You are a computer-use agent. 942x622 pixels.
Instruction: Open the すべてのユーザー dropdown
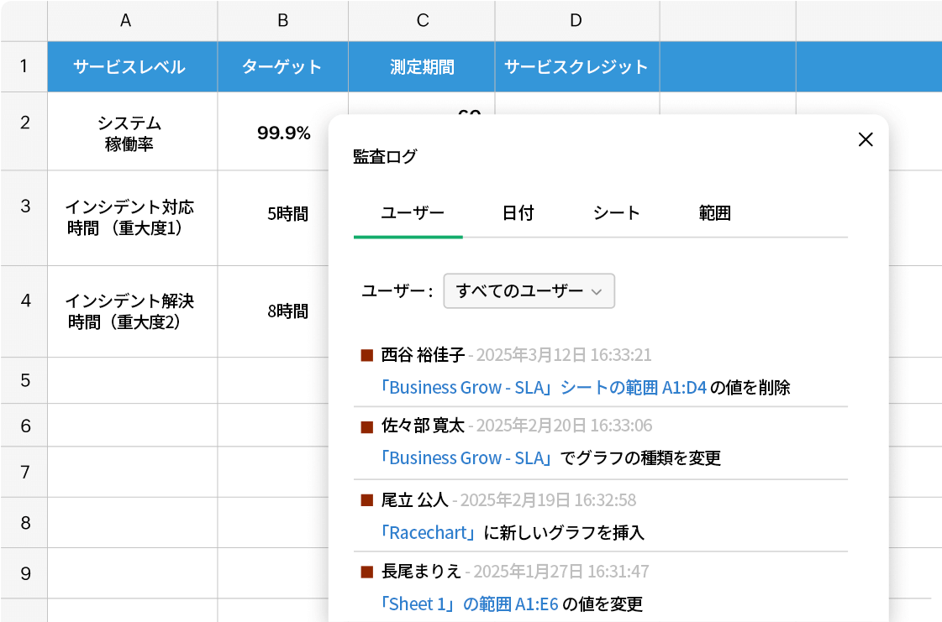[529, 291]
